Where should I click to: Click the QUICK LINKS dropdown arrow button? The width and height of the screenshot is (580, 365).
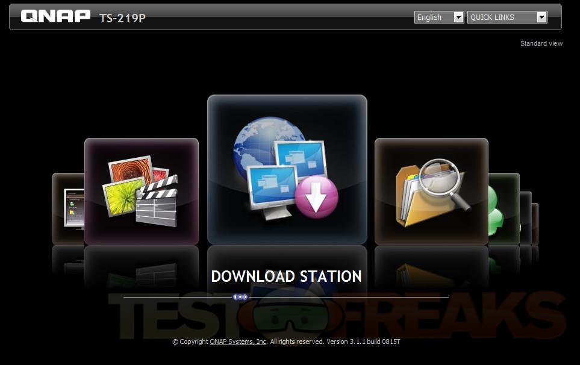[541, 17]
